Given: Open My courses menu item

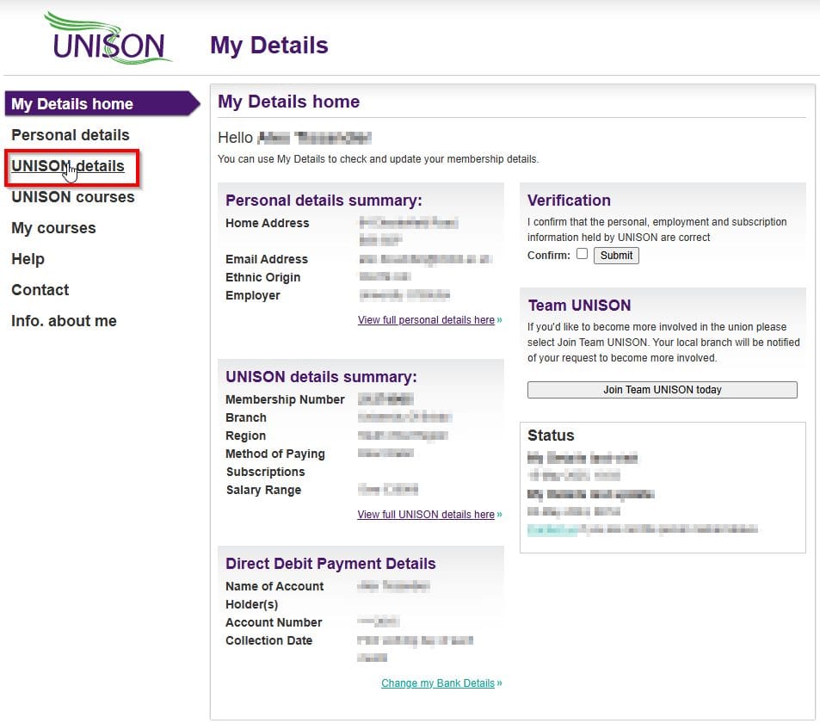Looking at the screenshot, I should [x=53, y=228].
